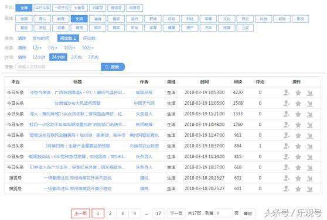The image size is (327, 220).
Task: Click the share arrow icon in the 815 row
Action: [x=309, y=157]
